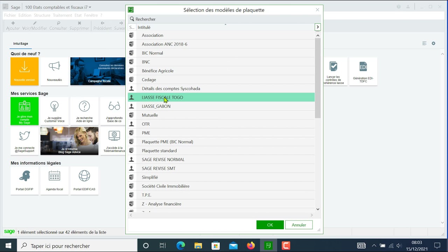Click the Précédent arrow toolbar button

[x=102, y=26]
